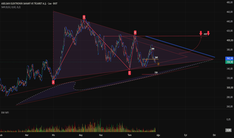
Task: Click the right red down arrow near 410
Action: (208, 33)
